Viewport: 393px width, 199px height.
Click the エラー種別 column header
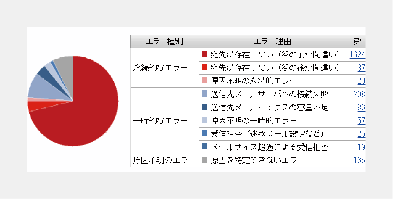point(165,42)
